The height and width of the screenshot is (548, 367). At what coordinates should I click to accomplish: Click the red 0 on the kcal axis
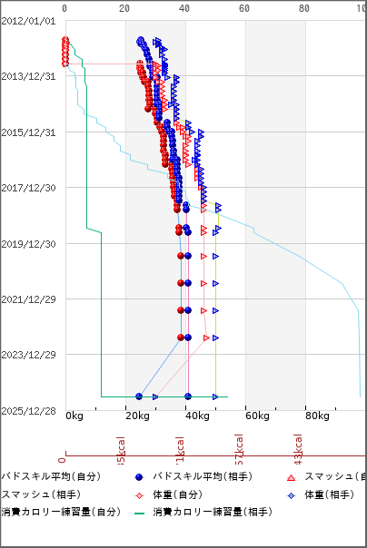(63, 460)
